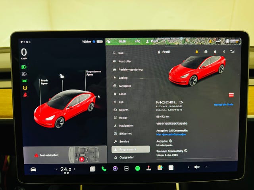The width and height of the screenshot is (254, 190).
Task: Open the Mer kjøretøyinformasjon link
Action: point(171,135)
